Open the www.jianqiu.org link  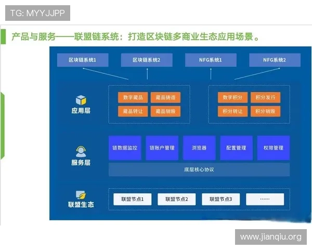pos(271,237)
